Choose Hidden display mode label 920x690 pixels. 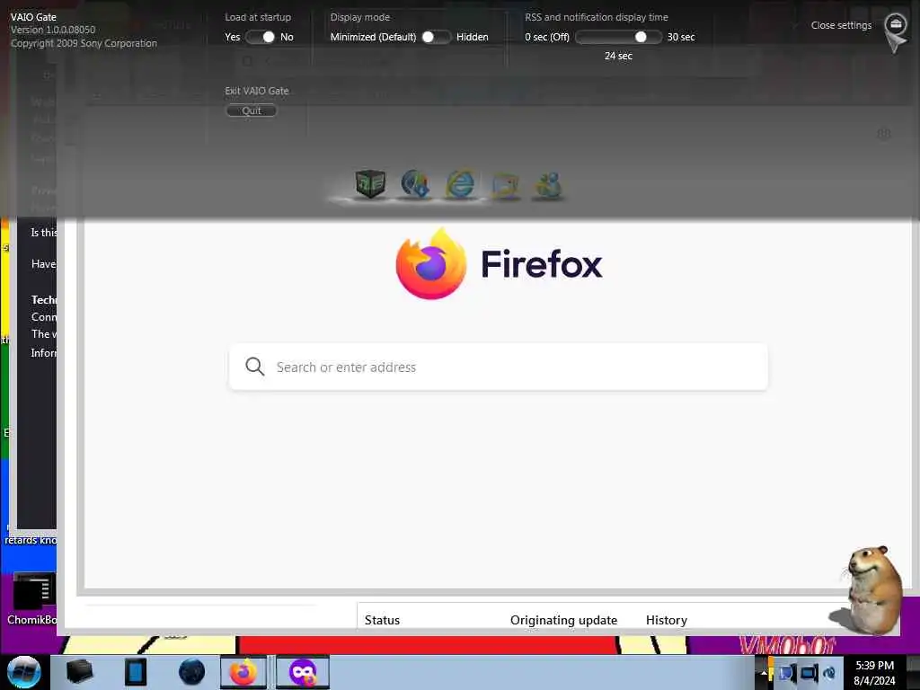coord(473,37)
